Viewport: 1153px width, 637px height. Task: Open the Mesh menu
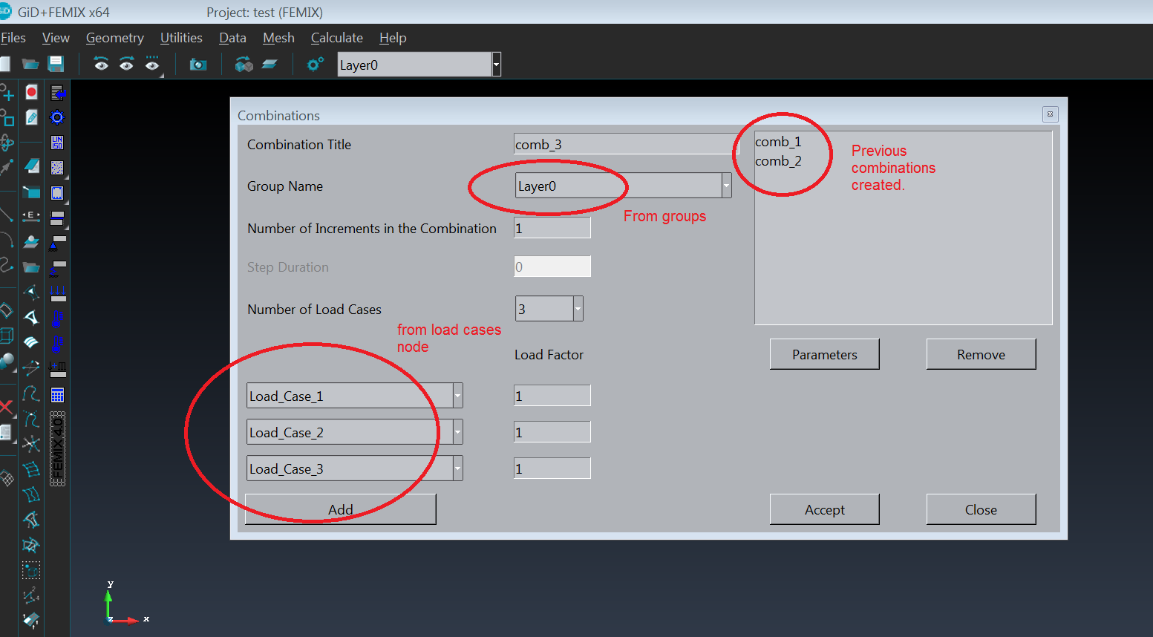tap(278, 38)
